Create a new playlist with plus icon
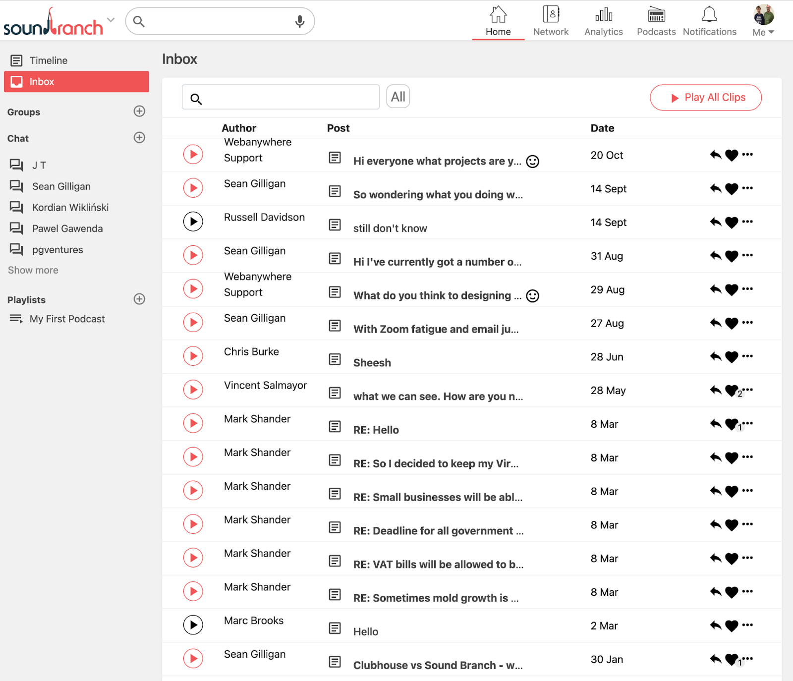 point(139,299)
